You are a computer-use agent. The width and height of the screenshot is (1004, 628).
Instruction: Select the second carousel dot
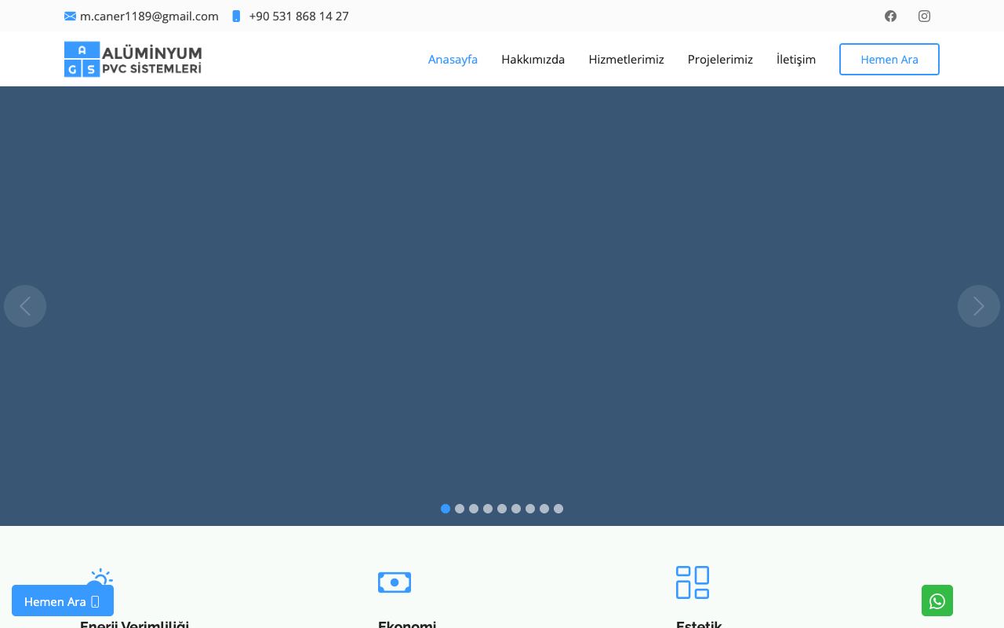point(460,509)
